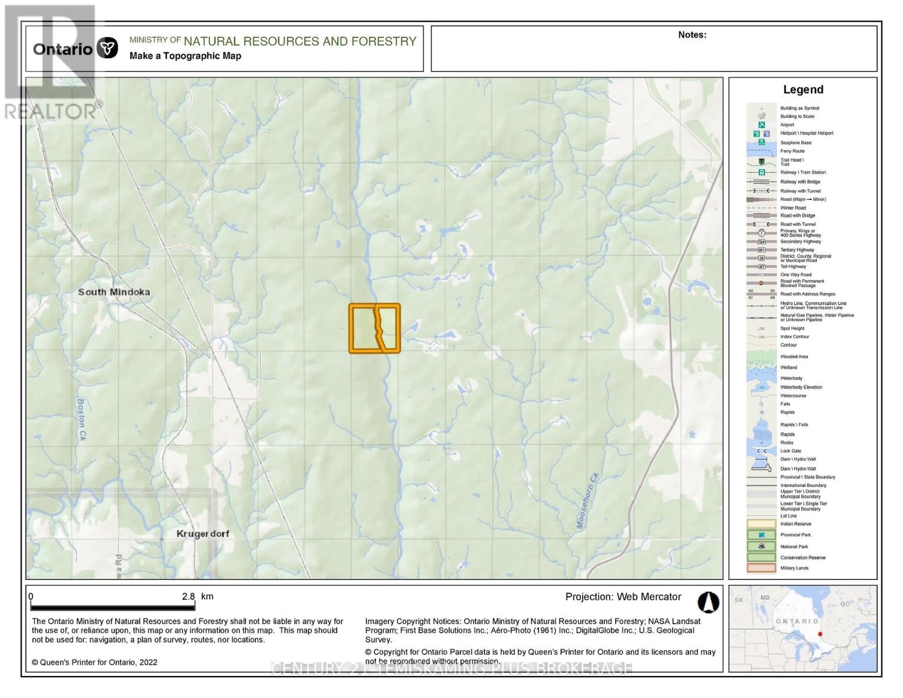Select the Military Lands color swatch
The width and height of the screenshot is (903, 698).
(x=761, y=568)
